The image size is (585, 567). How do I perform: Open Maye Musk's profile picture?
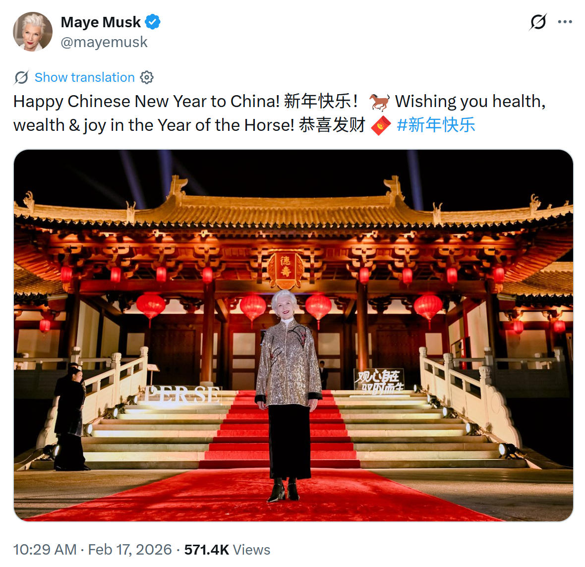pos(33,32)
